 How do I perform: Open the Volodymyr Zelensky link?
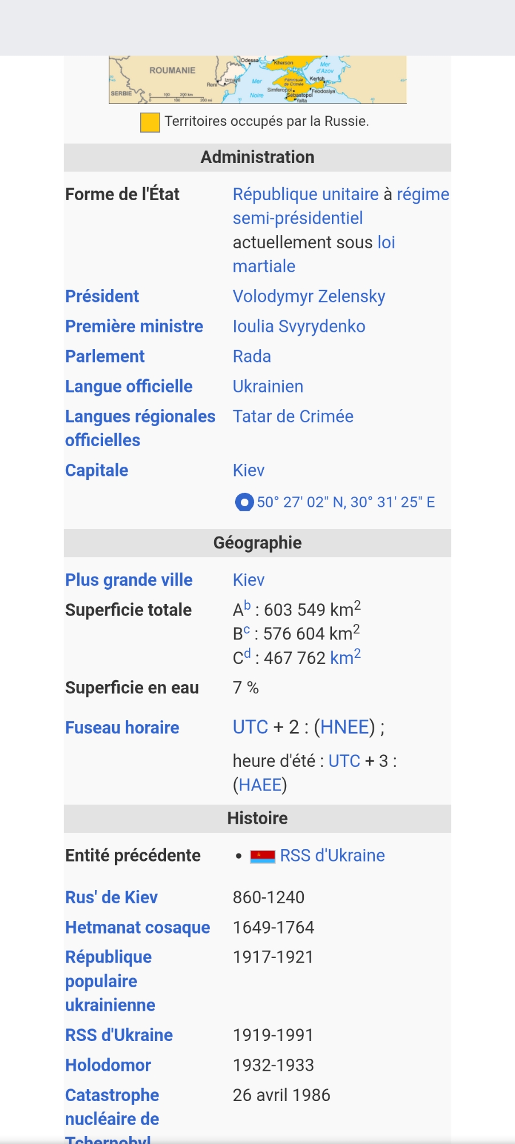pyautogui.click(x=308, y=296)
